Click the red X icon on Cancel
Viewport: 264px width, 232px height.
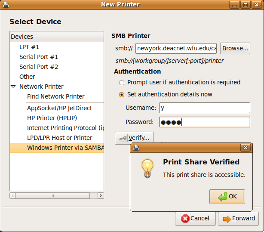pyautogui.click(x=185, y=219)
